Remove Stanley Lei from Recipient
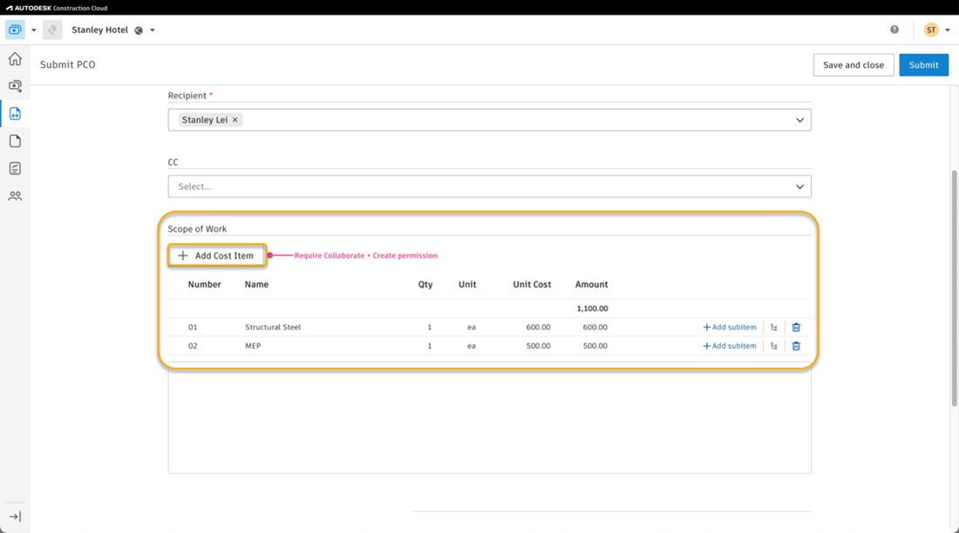 (x=235, y=120)
